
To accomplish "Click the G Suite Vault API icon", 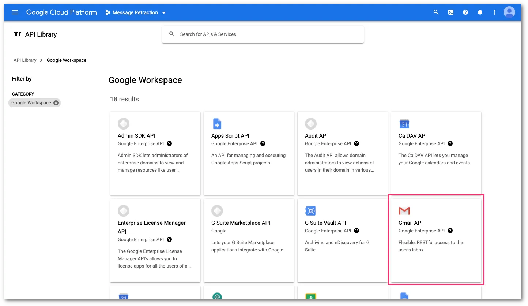I will point(310,211).
